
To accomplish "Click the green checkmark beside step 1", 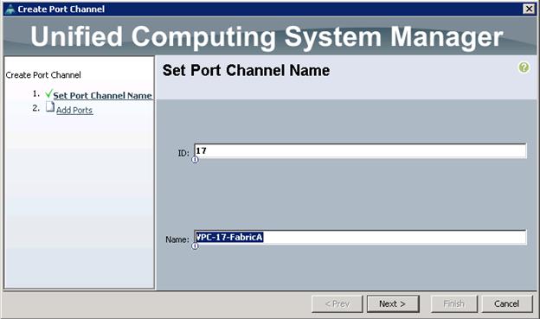I will click(x=48, y=93).
